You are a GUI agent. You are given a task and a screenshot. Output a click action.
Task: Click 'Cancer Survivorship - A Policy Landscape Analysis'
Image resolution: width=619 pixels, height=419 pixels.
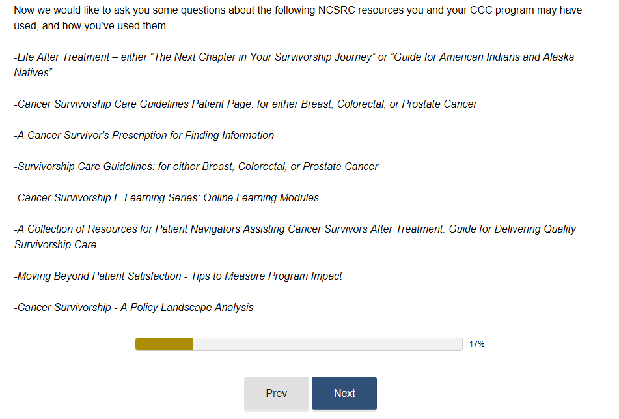tap(134, 308)
